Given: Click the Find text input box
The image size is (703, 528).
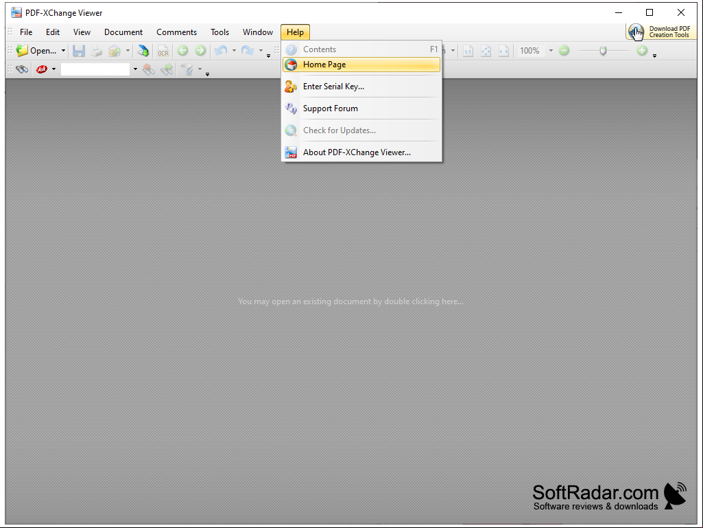Looking at the screenshot, I should (95, 69).
